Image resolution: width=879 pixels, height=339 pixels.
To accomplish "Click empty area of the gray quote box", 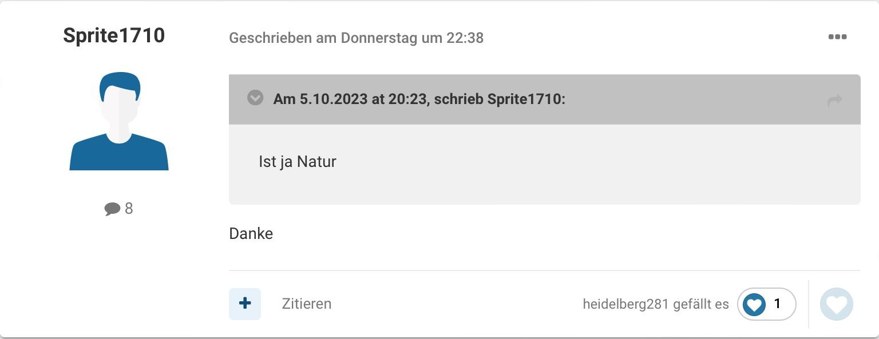I will (x=572, y=172).
